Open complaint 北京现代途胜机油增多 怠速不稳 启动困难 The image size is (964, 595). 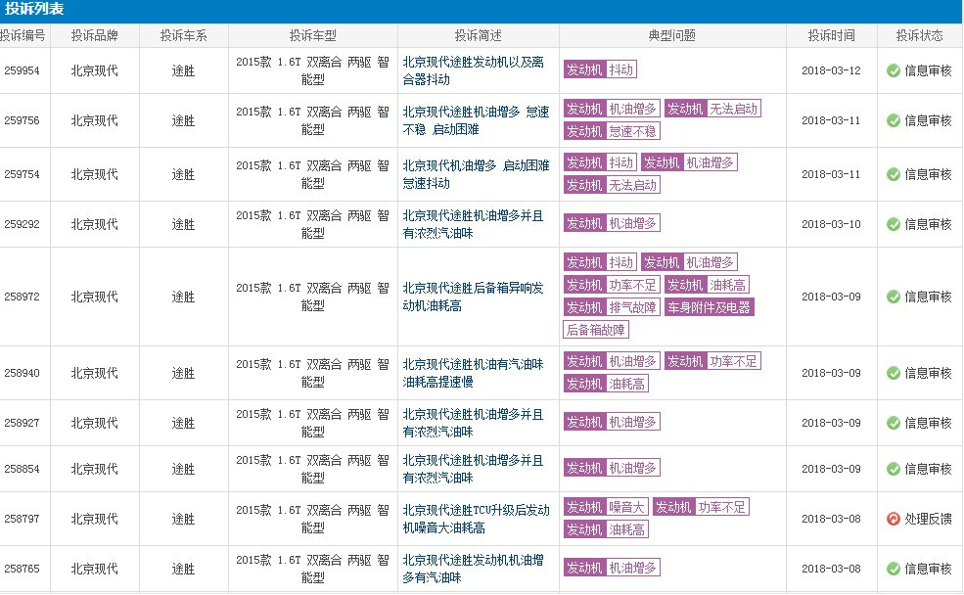tap(476, 120)
